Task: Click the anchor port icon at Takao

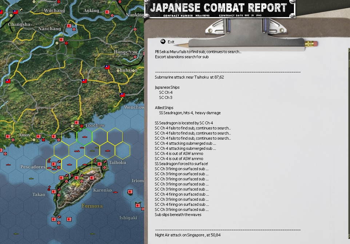Action: 49,188
